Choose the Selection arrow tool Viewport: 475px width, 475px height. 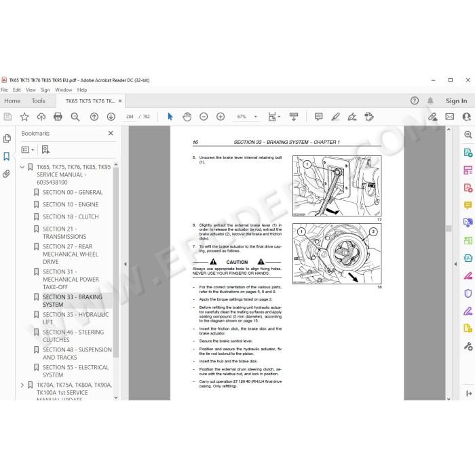[x=170, y=117]
